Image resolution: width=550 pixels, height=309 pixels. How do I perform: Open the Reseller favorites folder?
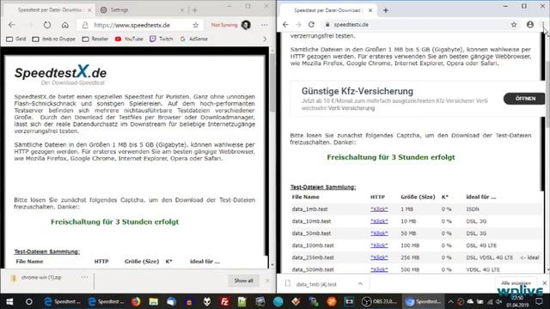(x=95, y=39)
